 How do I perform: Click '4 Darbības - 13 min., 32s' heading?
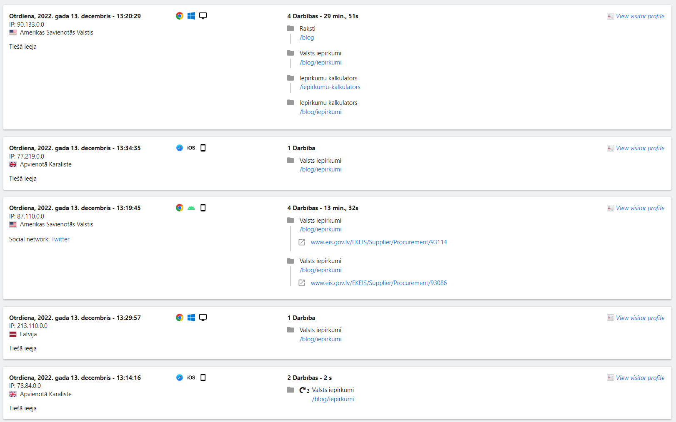323,208
